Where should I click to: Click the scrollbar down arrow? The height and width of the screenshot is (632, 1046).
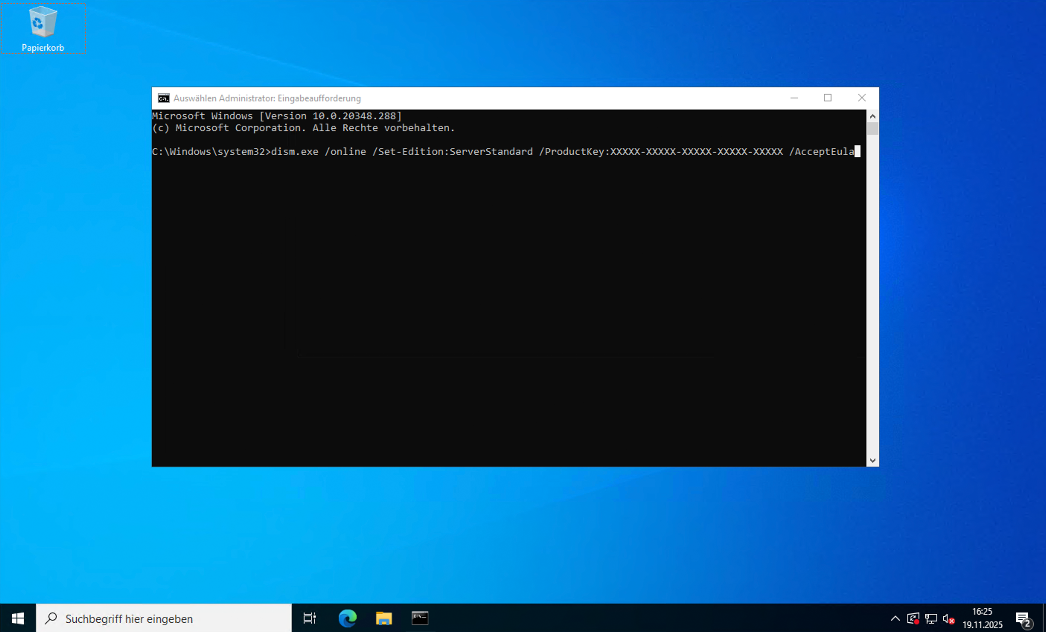(x=873, y=460)
